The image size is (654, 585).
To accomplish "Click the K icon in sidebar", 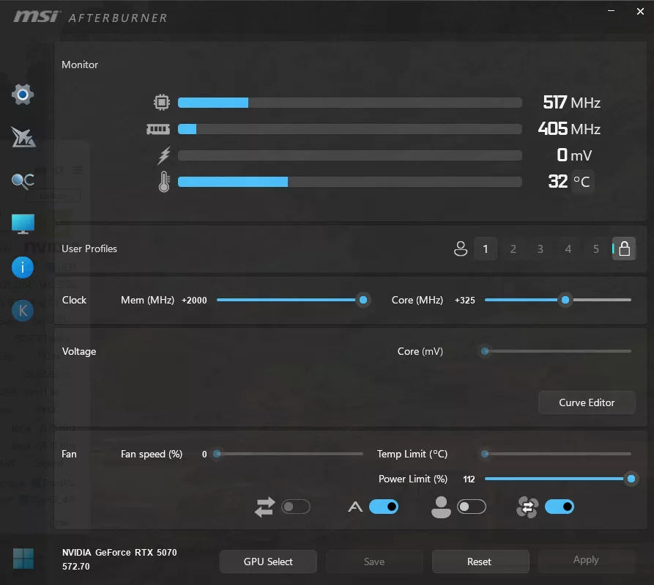I will 23,311.
